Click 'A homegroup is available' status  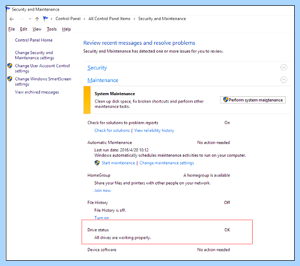[207, 175]
